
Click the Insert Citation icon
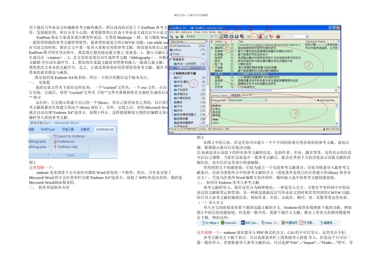pyautogui.click(x=260, y=37)
